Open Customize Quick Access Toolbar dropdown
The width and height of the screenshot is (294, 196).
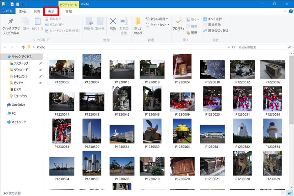(23, 4)
